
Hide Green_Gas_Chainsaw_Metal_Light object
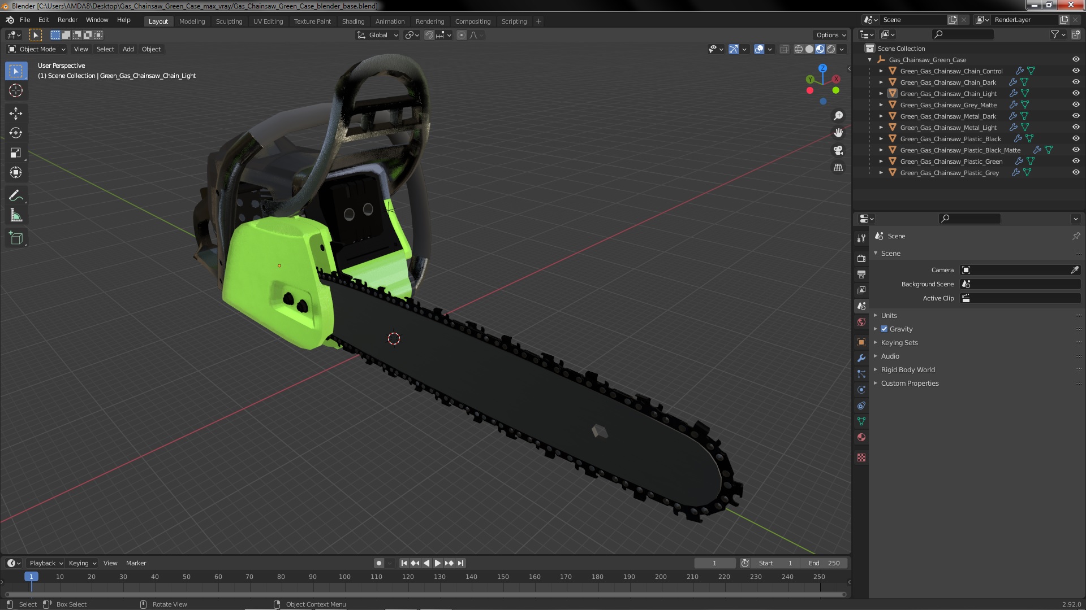[1076, 127]
